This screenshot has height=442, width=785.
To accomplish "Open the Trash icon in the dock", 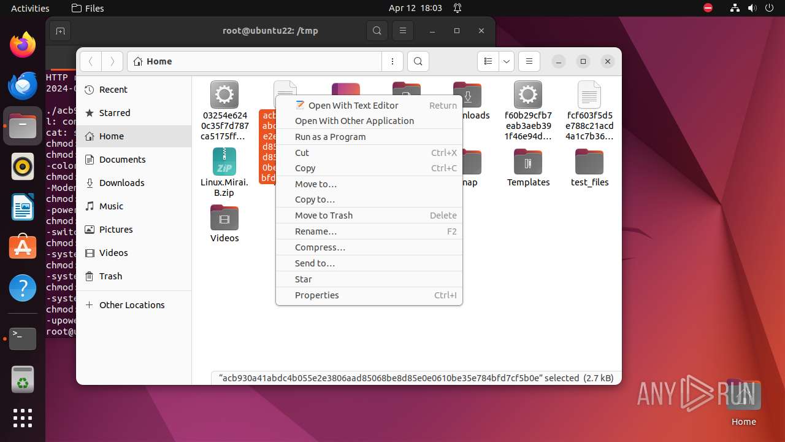I will (23, 379).
